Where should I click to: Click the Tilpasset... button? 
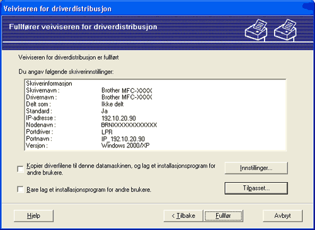[x=256, y=188]
